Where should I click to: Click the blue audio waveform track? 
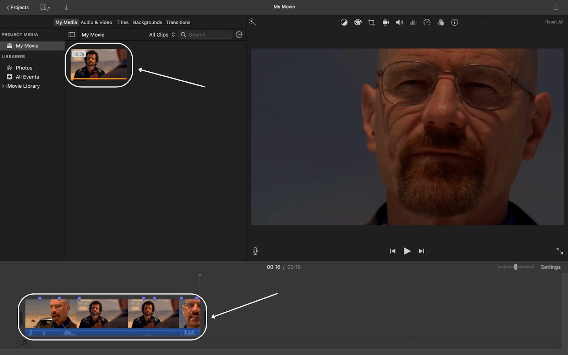(113, 333)
